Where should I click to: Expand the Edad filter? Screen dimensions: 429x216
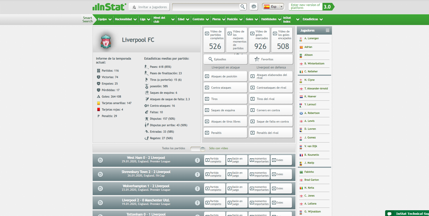click(x=183, y=19)
